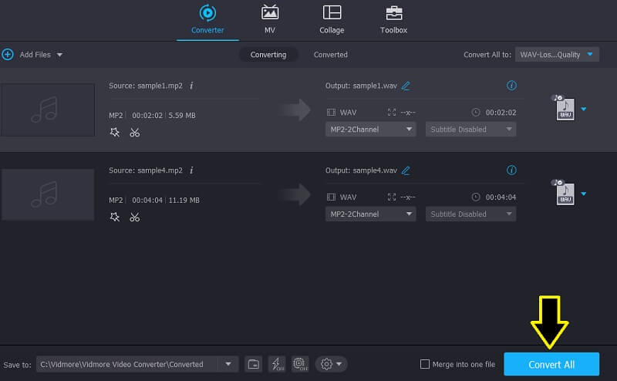617x381 pixels.
Task: Open the Toolbox section
Action: [x=393, y=19]
